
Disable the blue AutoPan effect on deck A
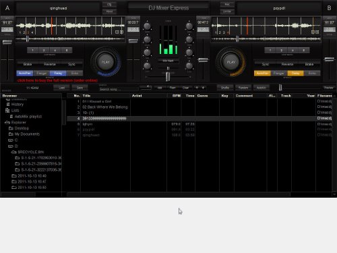[25, 73]
